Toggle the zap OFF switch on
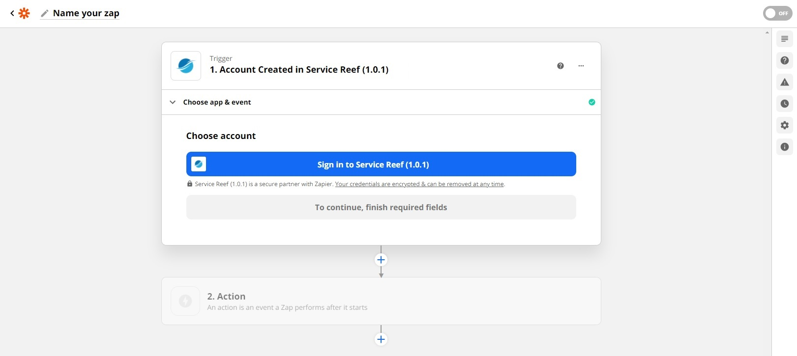The height and width of the screenshot is (356, 797). pos(777,13)
